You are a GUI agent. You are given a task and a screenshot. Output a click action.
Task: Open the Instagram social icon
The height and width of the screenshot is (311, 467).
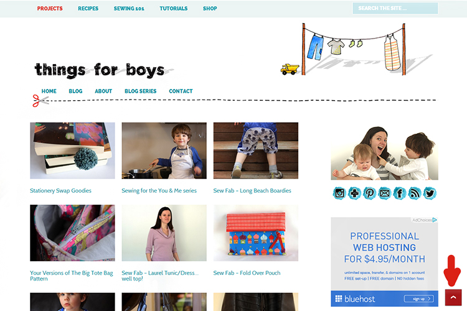tap(339, 193)
